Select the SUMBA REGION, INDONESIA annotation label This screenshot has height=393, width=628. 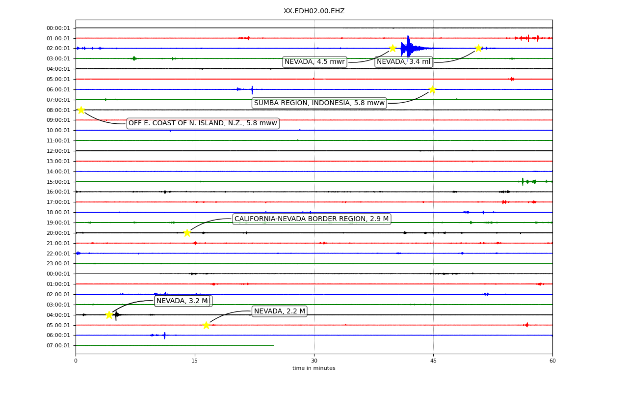(319, 103)
